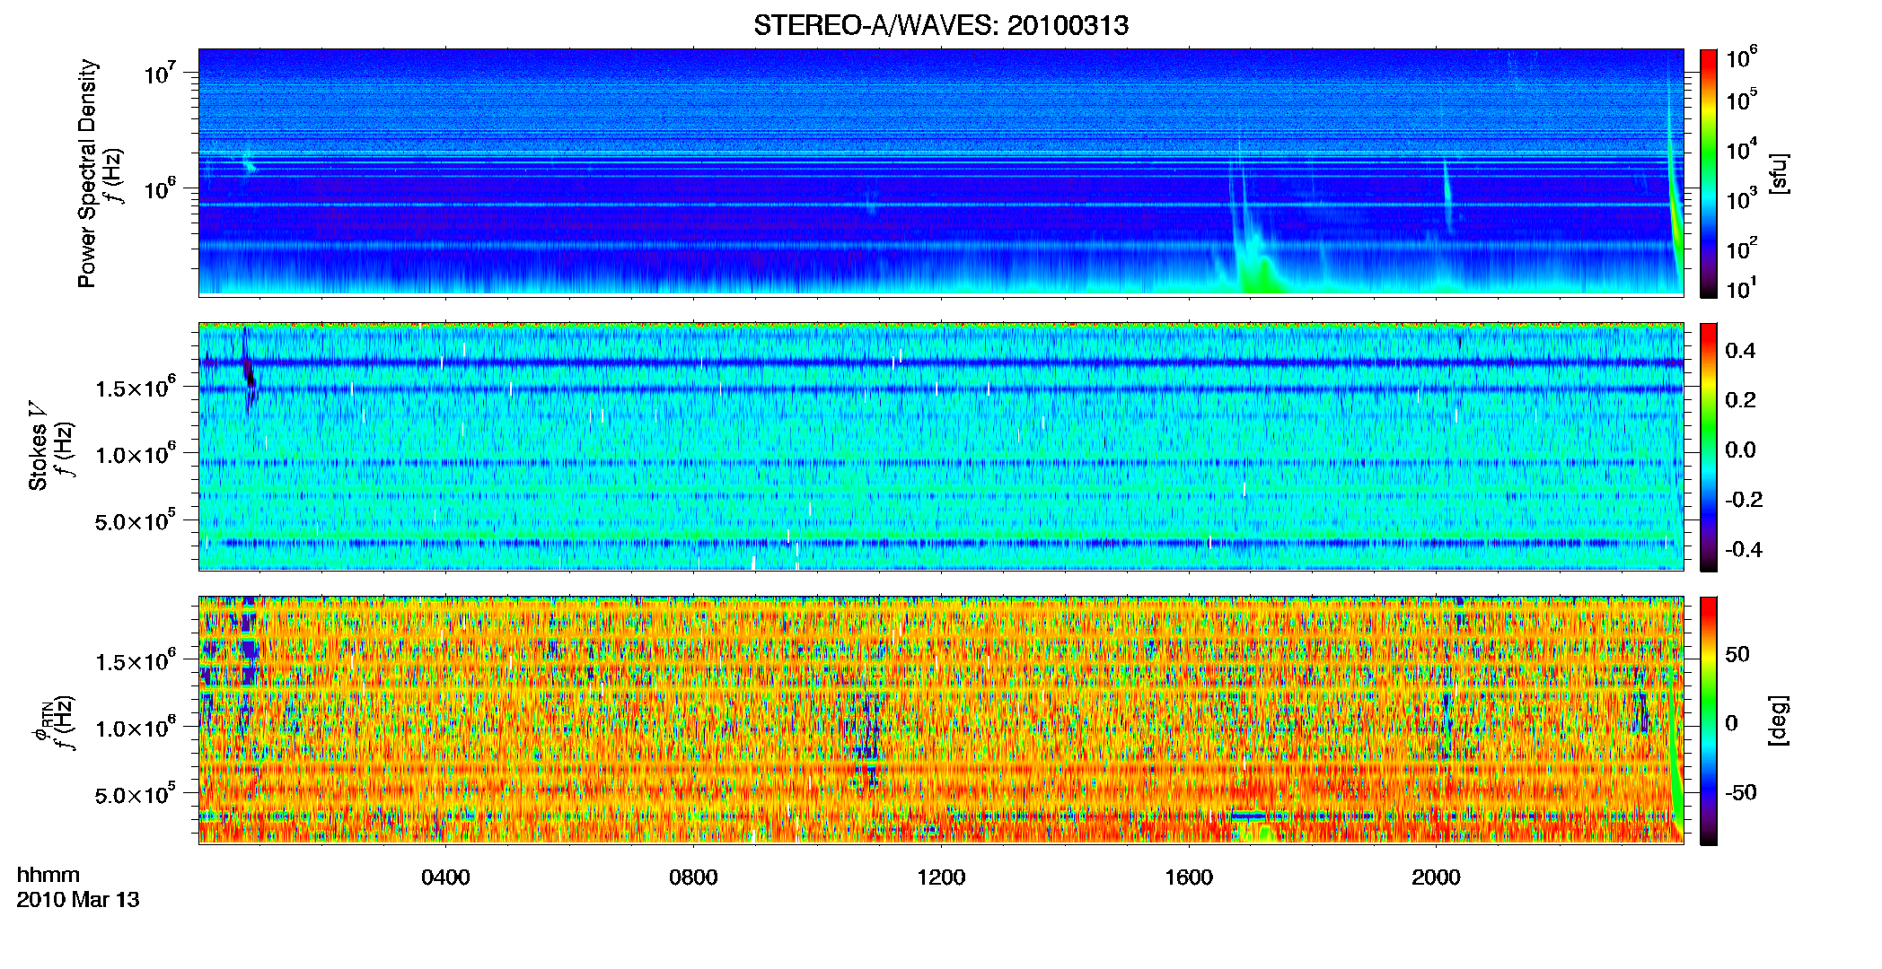The width and height of the screenshot is (1882, 969).
Task: Click the hhmm axis label
Action: pyautogui.click(x=48, y=876)
